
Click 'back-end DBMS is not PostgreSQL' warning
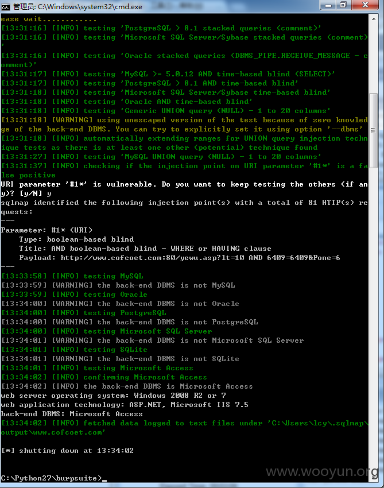(130, 322)
